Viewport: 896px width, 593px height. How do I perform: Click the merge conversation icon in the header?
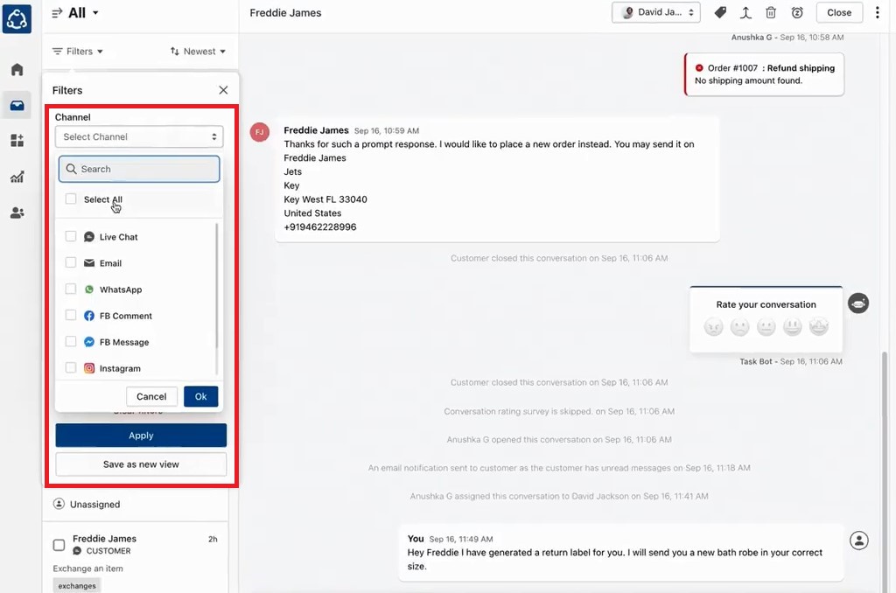[745, 13]
